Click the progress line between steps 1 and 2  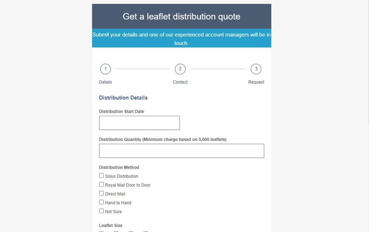143,69
